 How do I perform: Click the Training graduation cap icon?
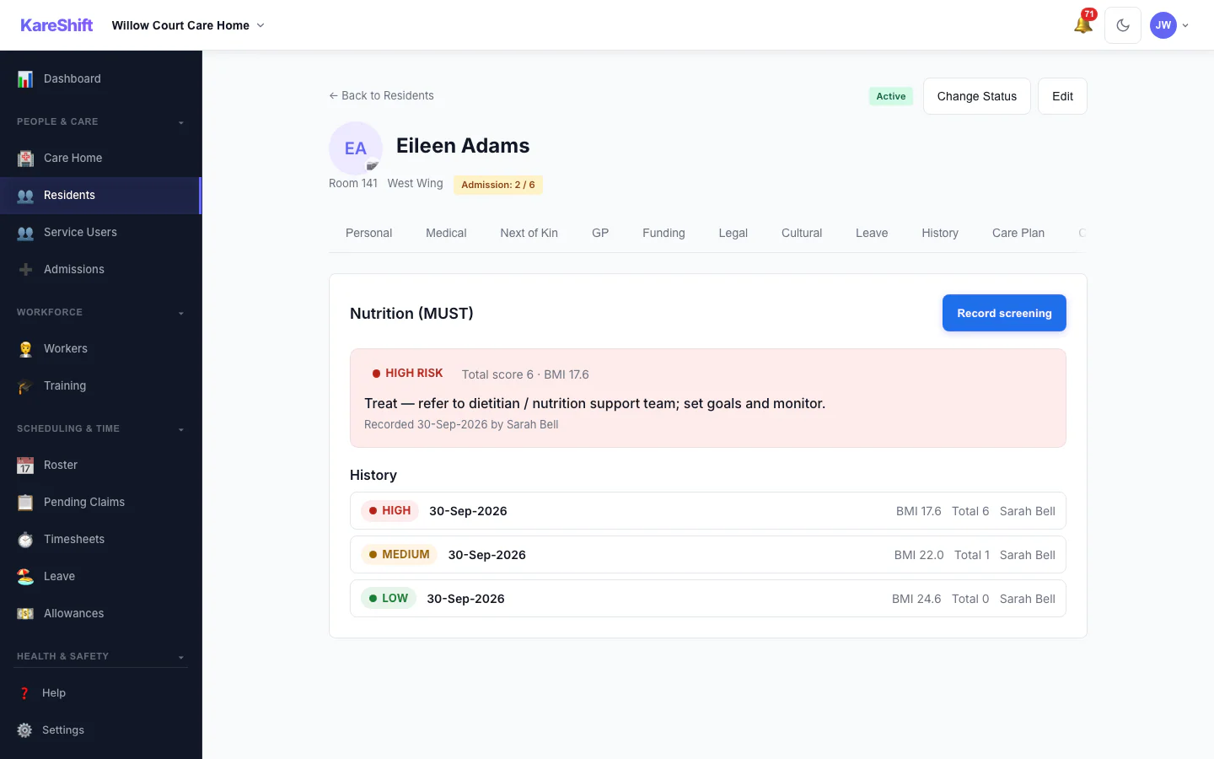click(25, 386)
